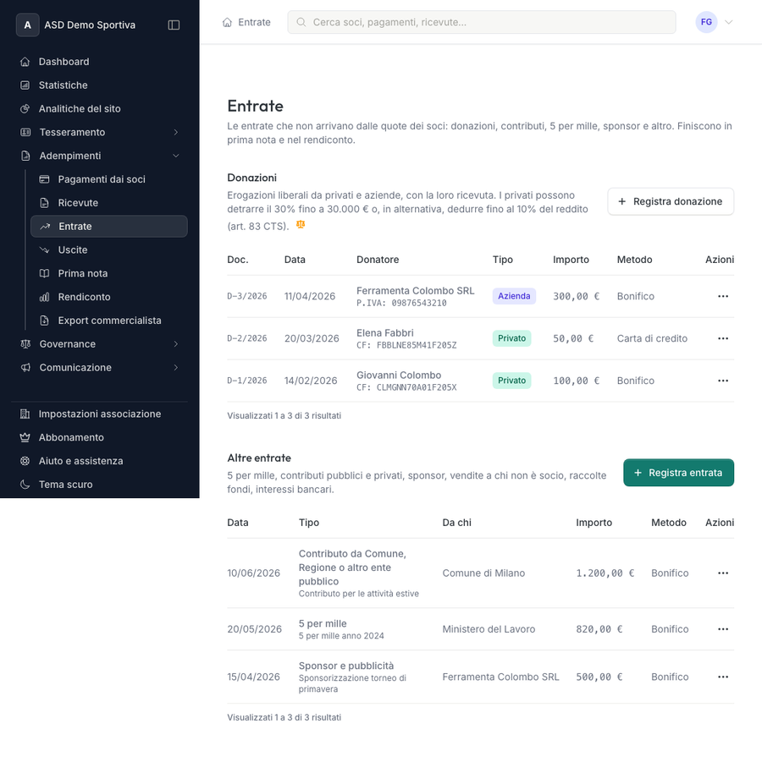
Task: Expand the Governance submenu chevron
Action: coord(176,344)
